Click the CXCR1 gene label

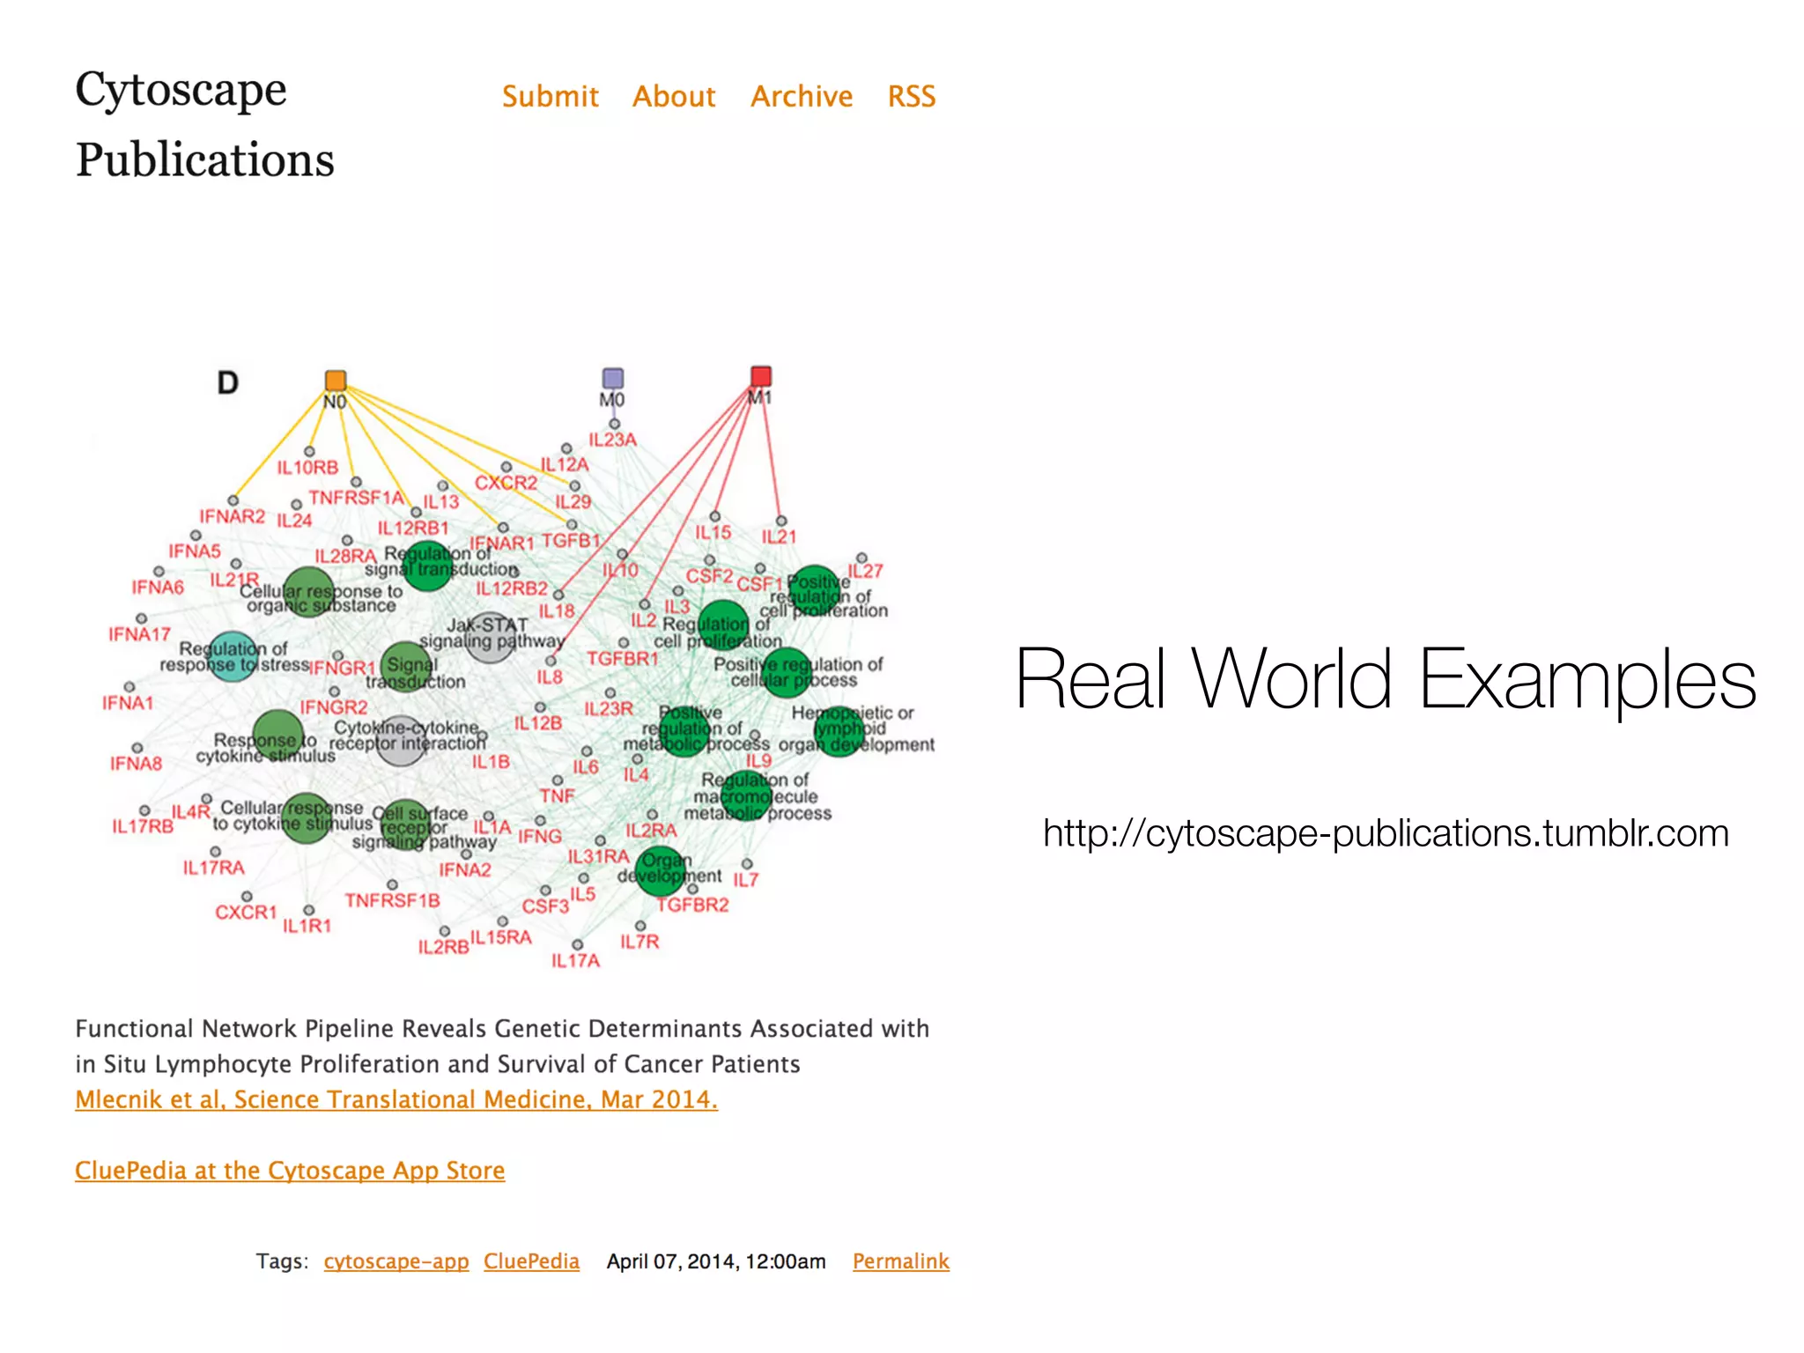tap(246, 913)
